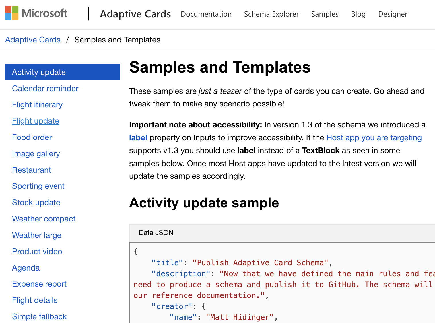Viewport: 435px width, 323px height.
Task: Click the Adaptive Cards breadcrumb link
Action: [33, 40]
